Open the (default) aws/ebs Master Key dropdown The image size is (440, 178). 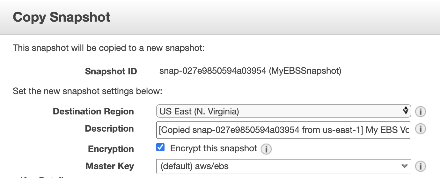tap(284, 166)
